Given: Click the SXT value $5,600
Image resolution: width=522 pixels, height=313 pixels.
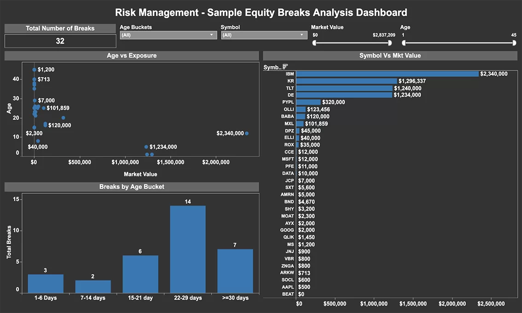Looking at the screenshot, I should point(306,187).
